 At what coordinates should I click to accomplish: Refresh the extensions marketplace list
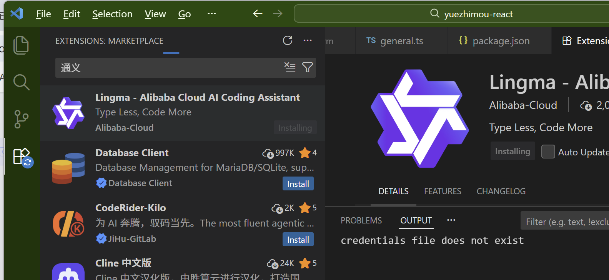288,40
